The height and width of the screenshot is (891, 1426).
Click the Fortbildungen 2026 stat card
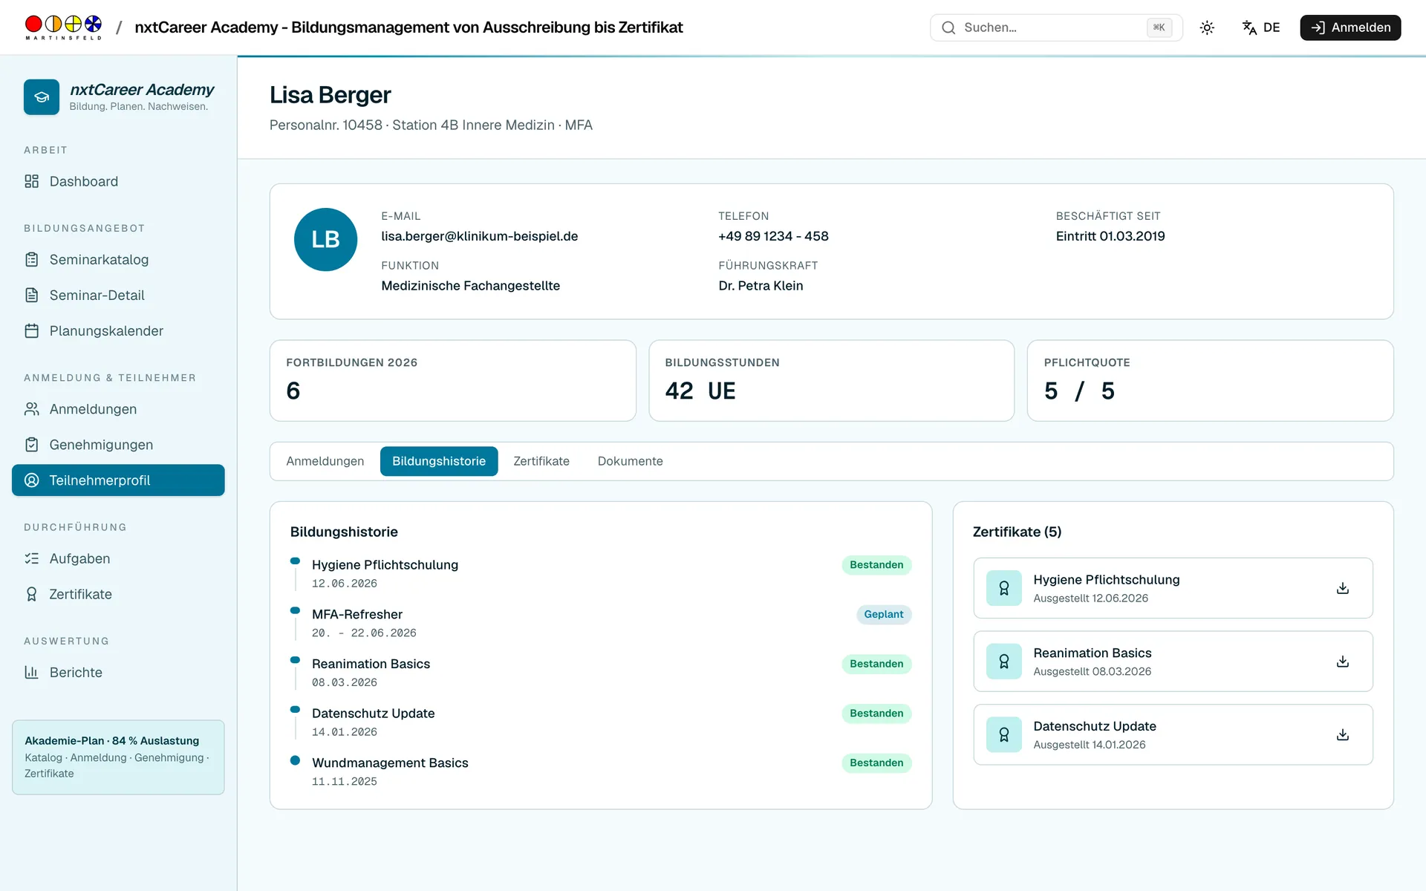[x=452, y=381]
